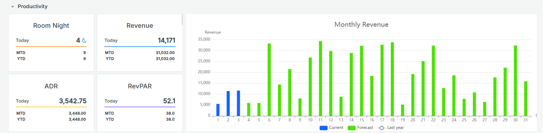
Task: Click the Revenue today value 14,171
Action: [x=166, y=40]
